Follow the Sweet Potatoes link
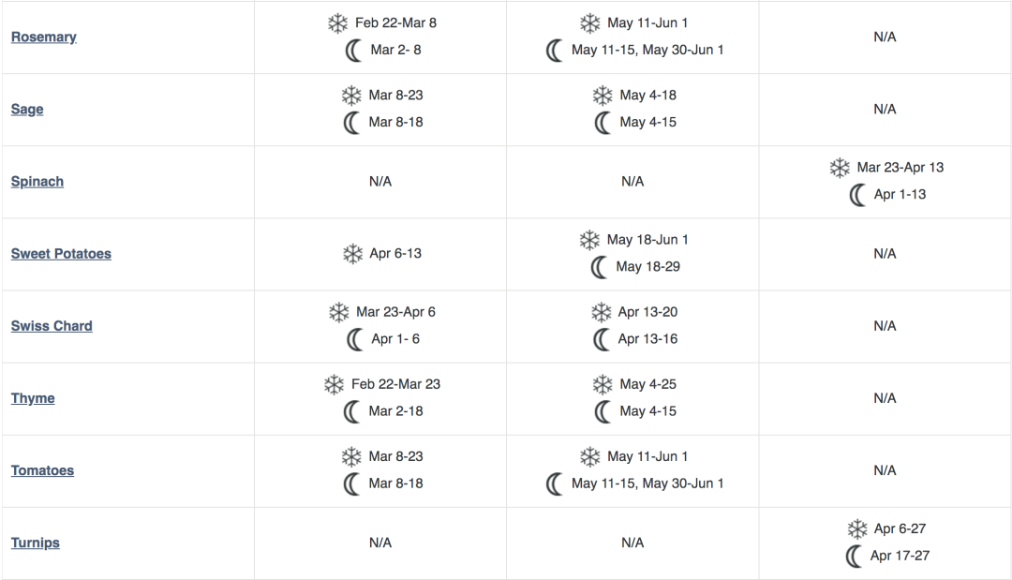This screenshot has height=580, width=1012. [61, 254]
